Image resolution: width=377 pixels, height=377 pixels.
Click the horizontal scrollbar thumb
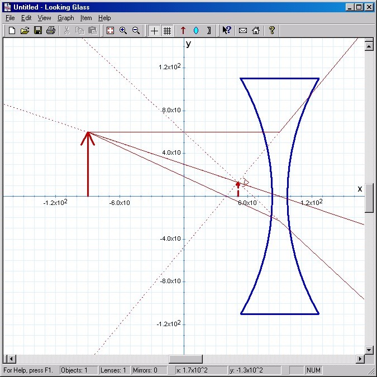[185, 359]
